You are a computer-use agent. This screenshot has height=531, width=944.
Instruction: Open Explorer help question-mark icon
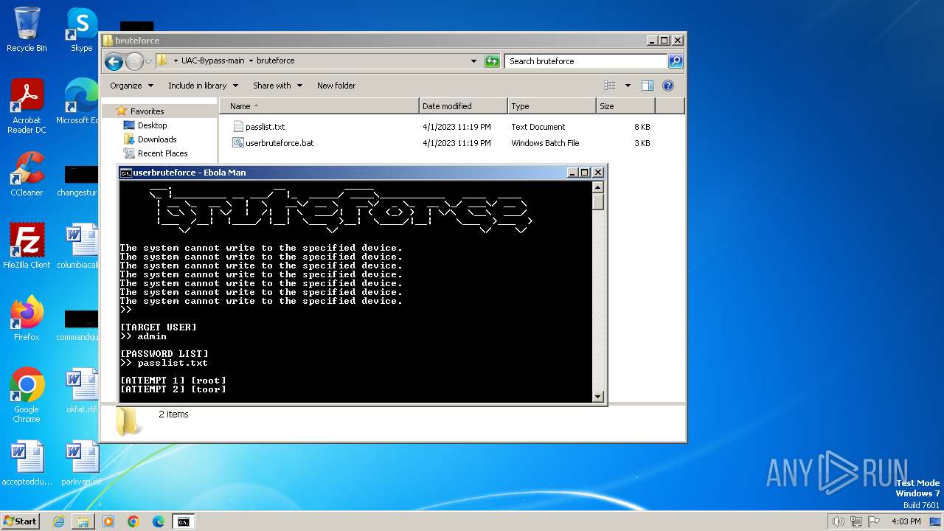pos(668,86)
